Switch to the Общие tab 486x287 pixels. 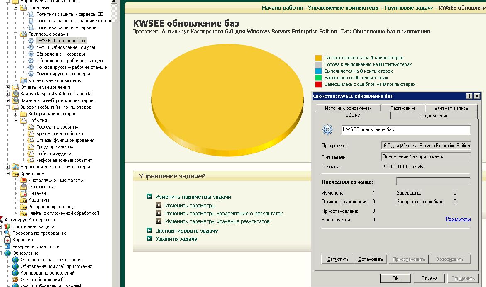pos(353,115)
